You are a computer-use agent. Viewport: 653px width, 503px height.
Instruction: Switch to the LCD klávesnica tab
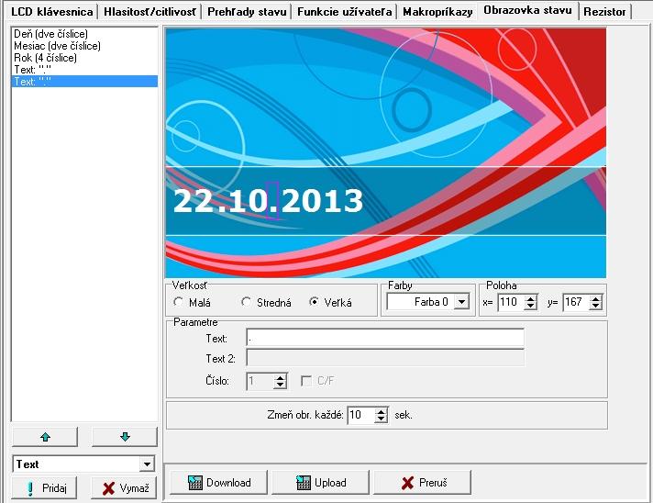click(x=52, y=12)
